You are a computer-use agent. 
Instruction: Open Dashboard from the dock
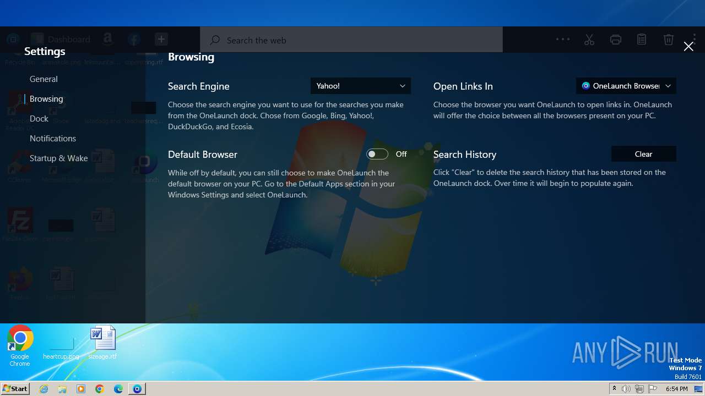[x=61, y=39]
